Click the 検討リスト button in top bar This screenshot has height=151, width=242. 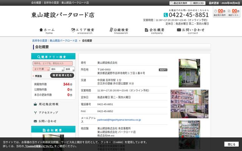tap(197, 3)
